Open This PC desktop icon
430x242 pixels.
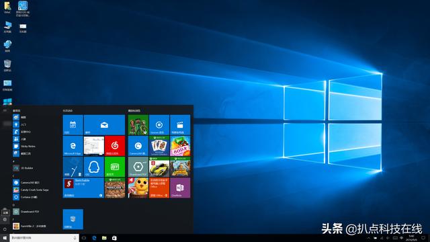7,27
